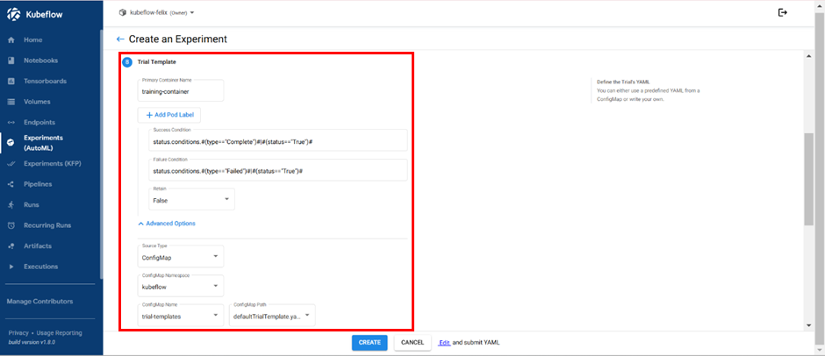The width and height of the screenshot is (825, 356).
Task: Collapse the Advanced Options section
Action: [167, 224]
